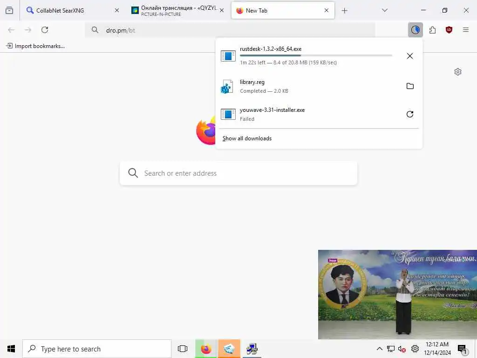Screen dimensions: 477x358
Task: Cancel the rustdesk-1.3.2 download
Action: [410, 56]
